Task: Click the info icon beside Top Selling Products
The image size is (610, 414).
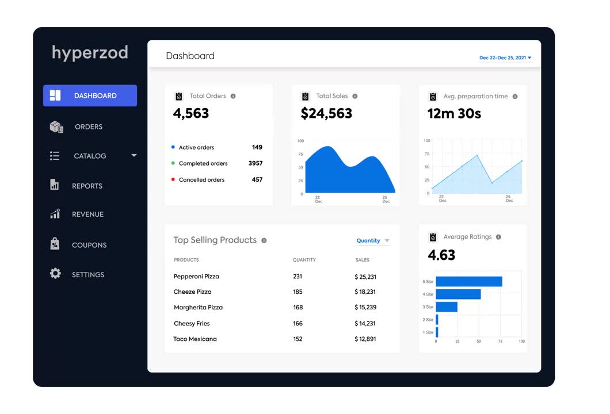Action: [x=265, y=240]
